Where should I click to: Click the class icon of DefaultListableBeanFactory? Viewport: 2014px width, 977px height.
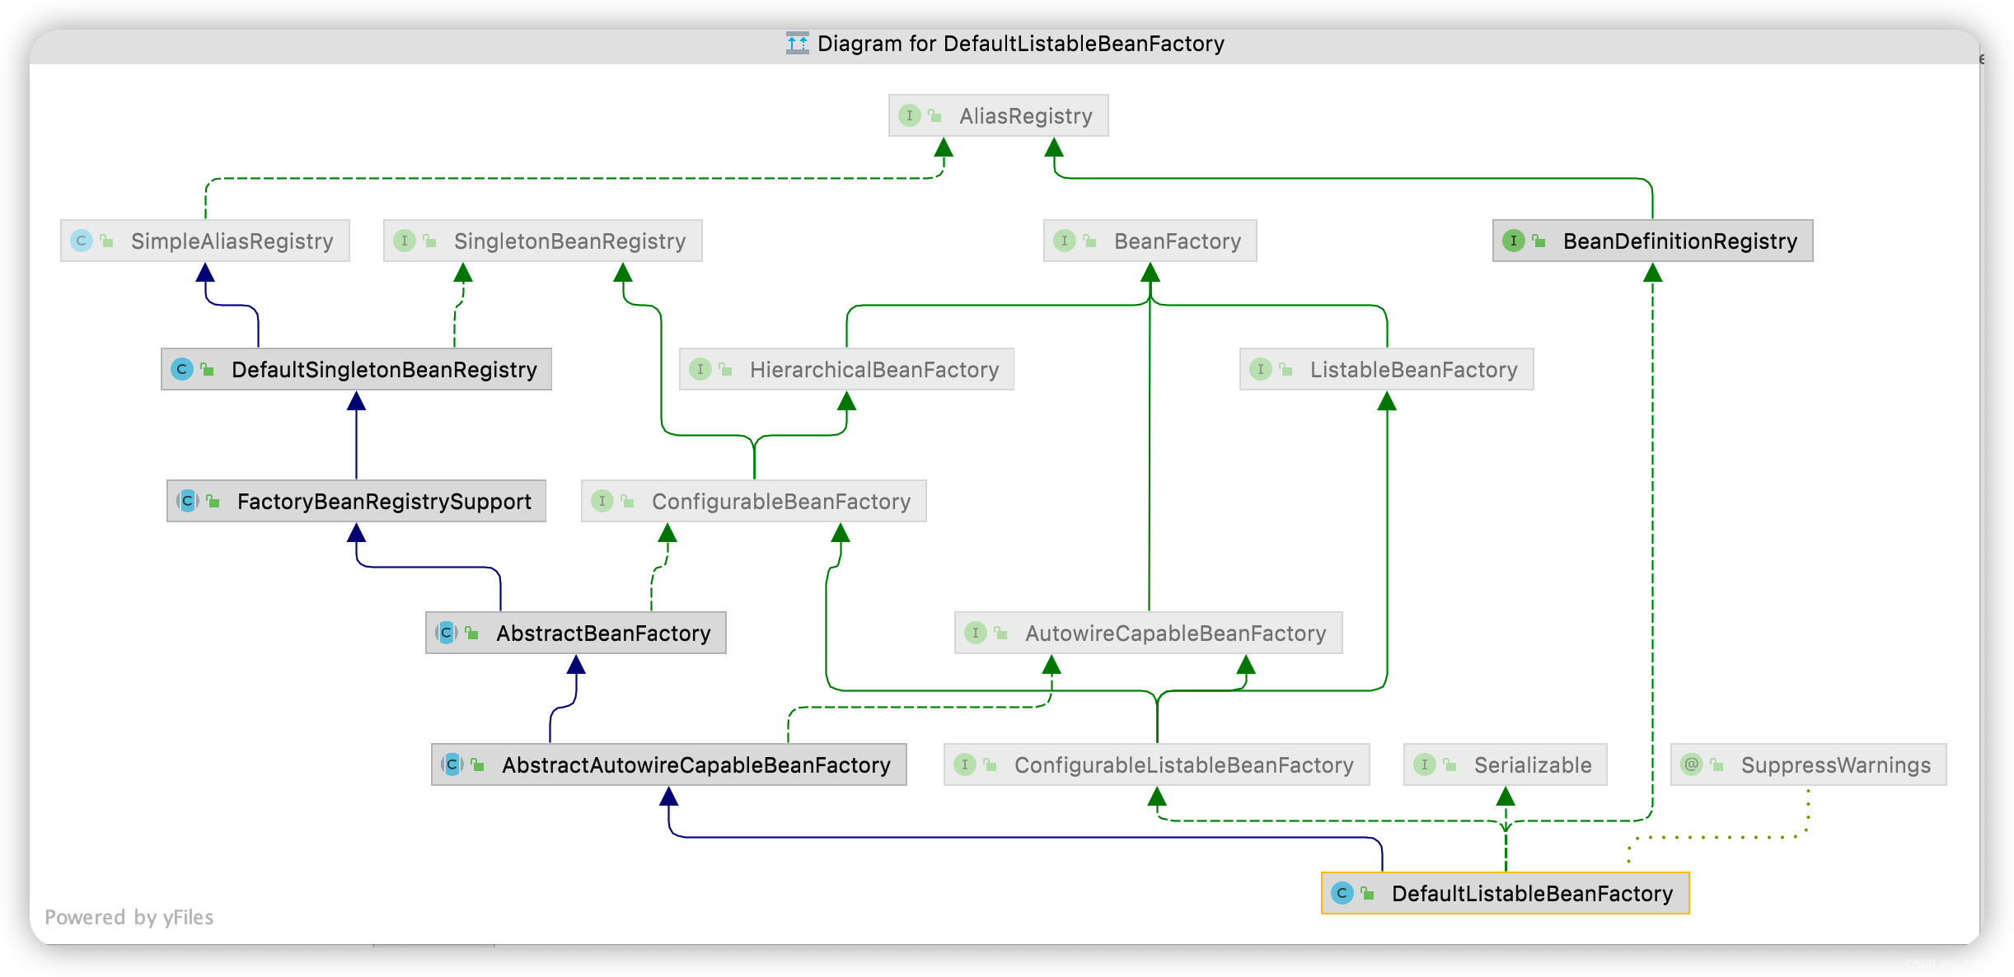(1342, 893)
